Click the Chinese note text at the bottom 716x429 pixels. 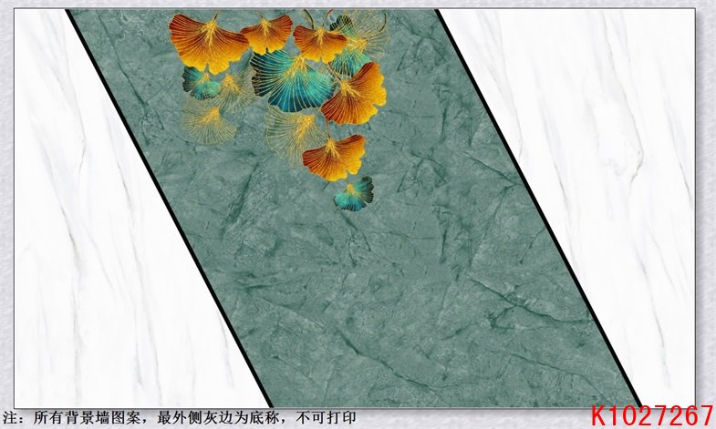179,418
